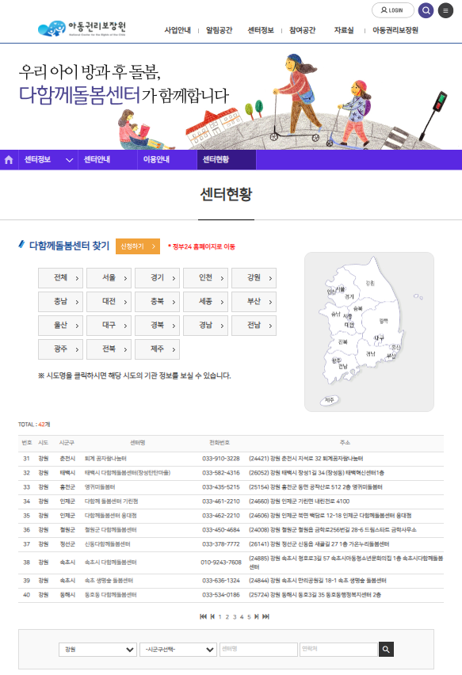Open the 아동권리보장원 top menu
The image size is (462, 675).
point(395,30)
